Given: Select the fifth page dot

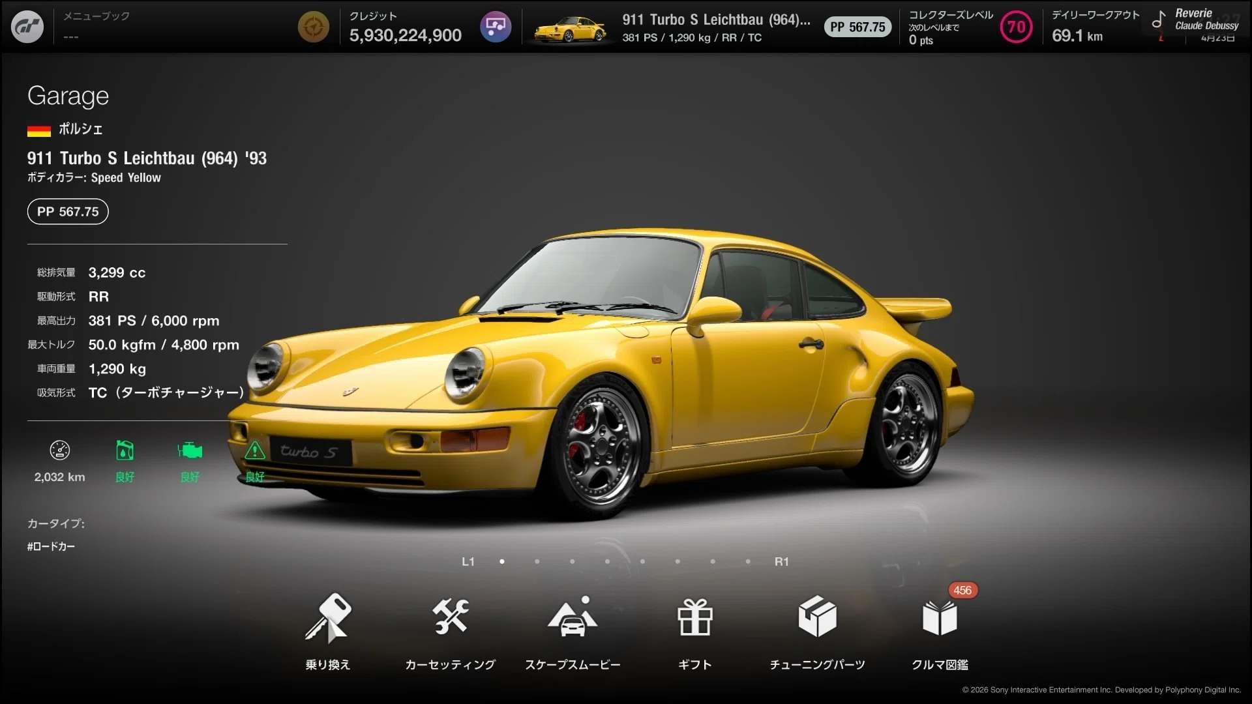Looking at the screenshot, I should 643,561.
